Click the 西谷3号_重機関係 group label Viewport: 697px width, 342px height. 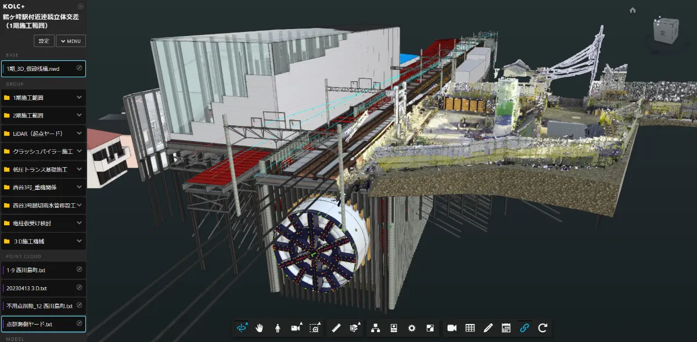pos(34,188)
